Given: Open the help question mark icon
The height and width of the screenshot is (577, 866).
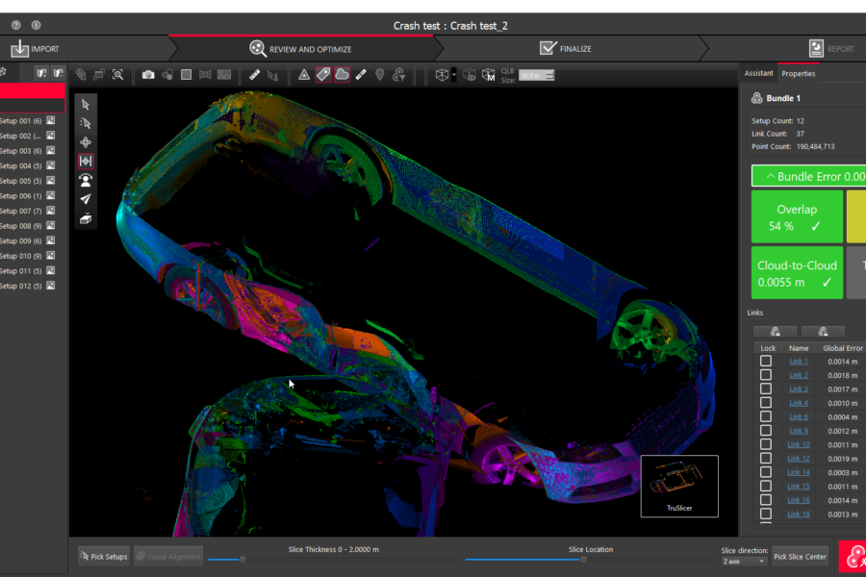Looking at the screenshot, I should (16, 25).
